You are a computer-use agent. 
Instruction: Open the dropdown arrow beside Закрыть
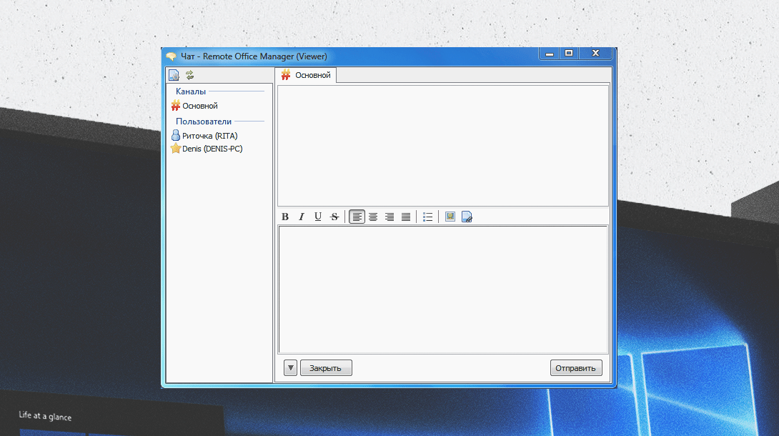pyautogui.click(x=290, y=368)
